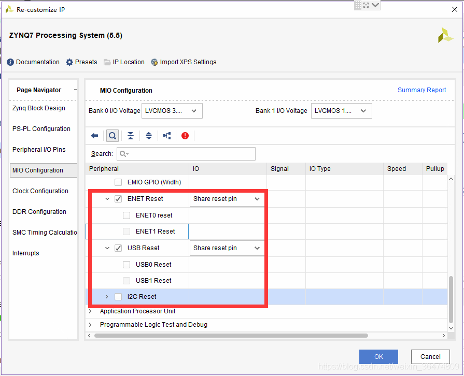Click the Speed column header
Screen dimensions: 464x376
tap(403, 169)
